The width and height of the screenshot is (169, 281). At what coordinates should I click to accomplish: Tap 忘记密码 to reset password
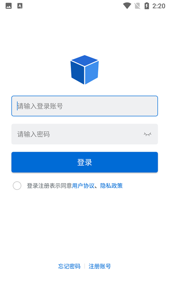click(x=69, y=266)
